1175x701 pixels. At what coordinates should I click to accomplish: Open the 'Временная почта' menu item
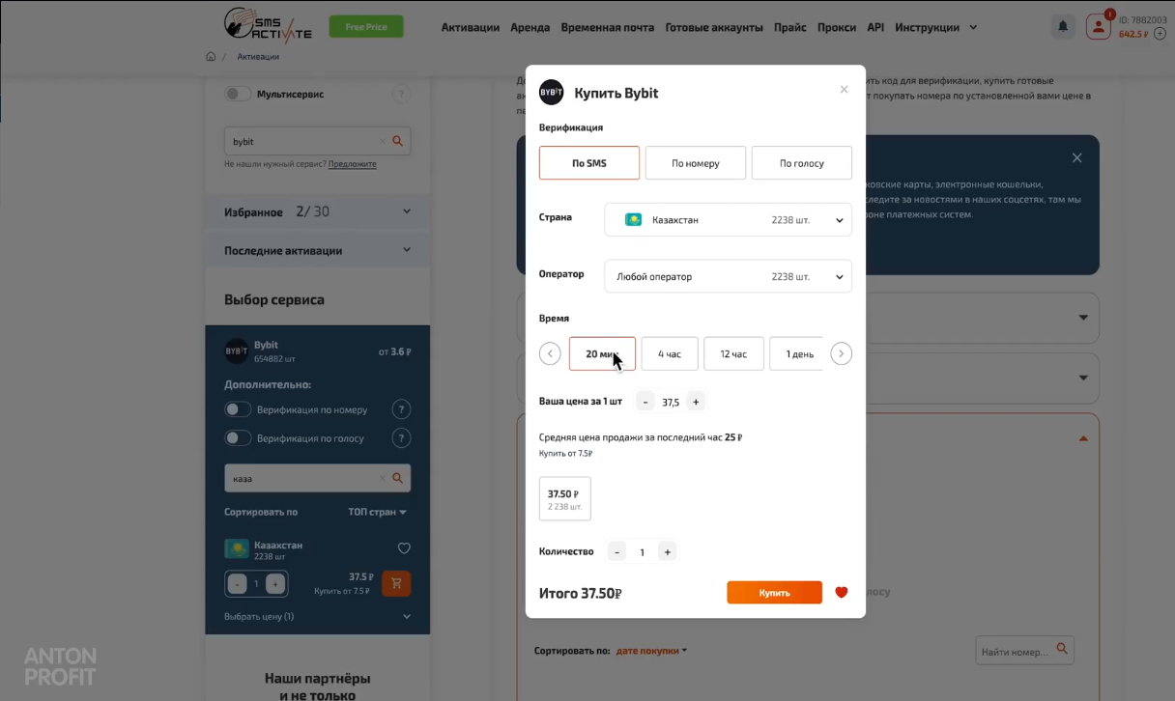[607, 27]
